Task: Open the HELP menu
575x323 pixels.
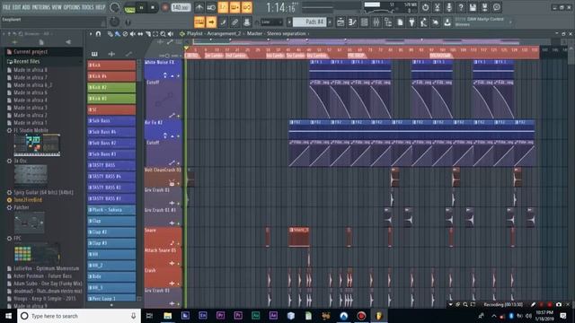Action: pos(100,7)
